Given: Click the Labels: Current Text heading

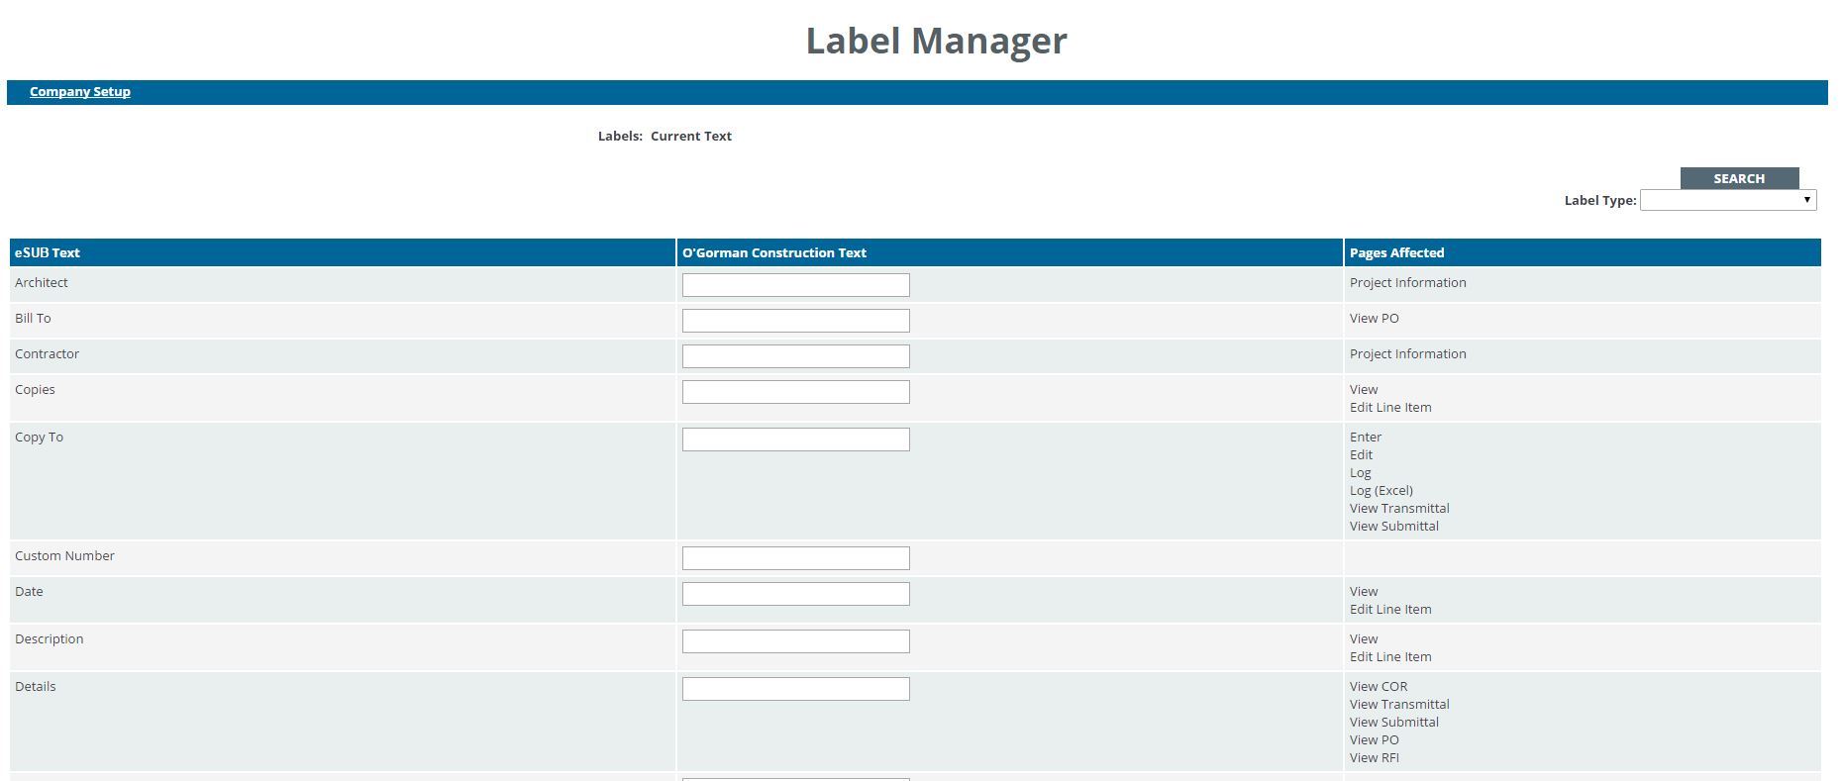Looking at the screenshot, I should coord(665,136).
